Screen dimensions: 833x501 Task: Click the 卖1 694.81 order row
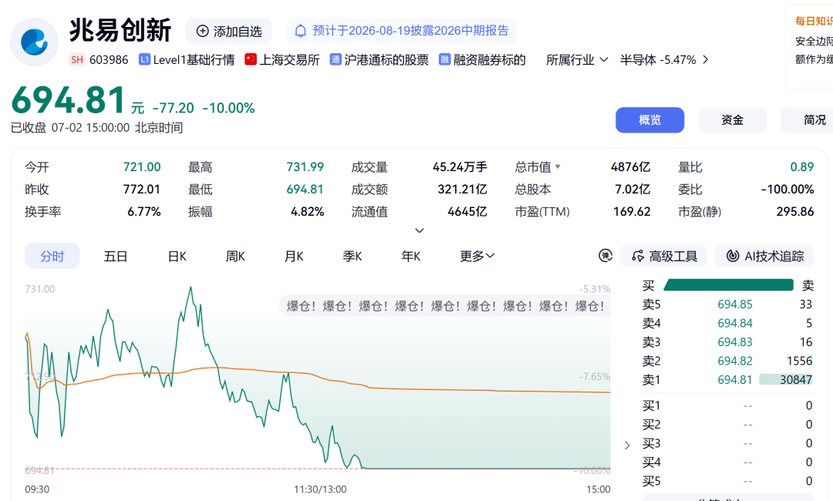[727, 379]
